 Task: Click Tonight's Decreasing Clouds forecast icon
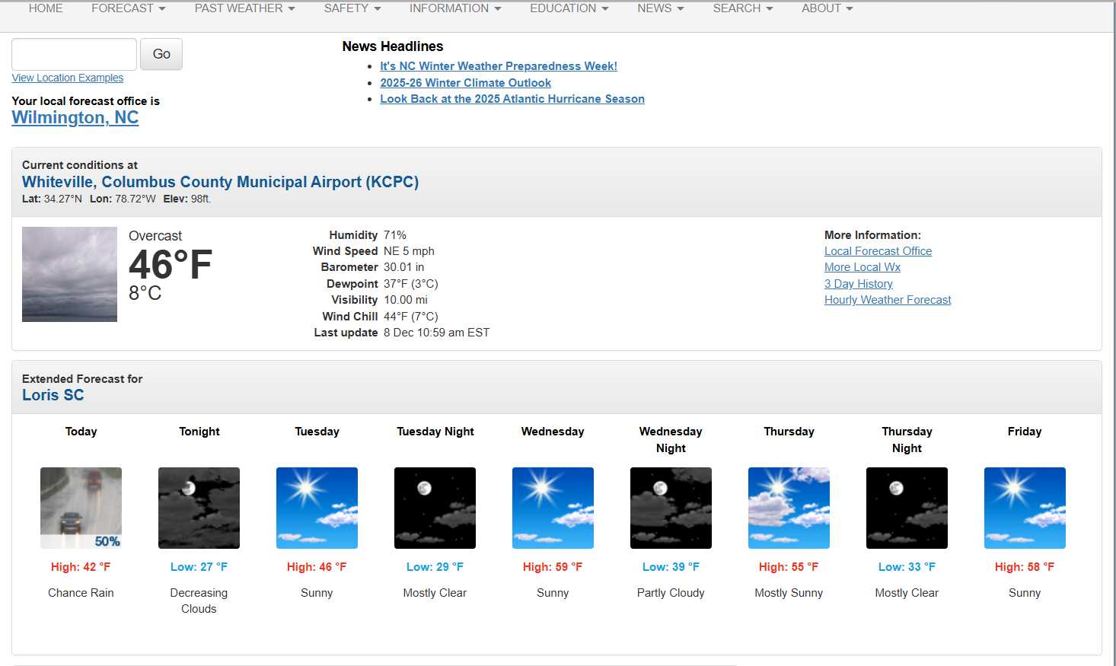(x=199, y=508)
